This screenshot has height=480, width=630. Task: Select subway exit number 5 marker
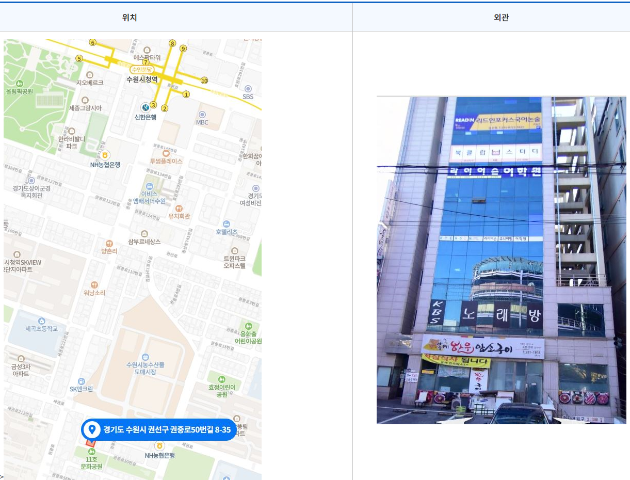coord(79,58)
